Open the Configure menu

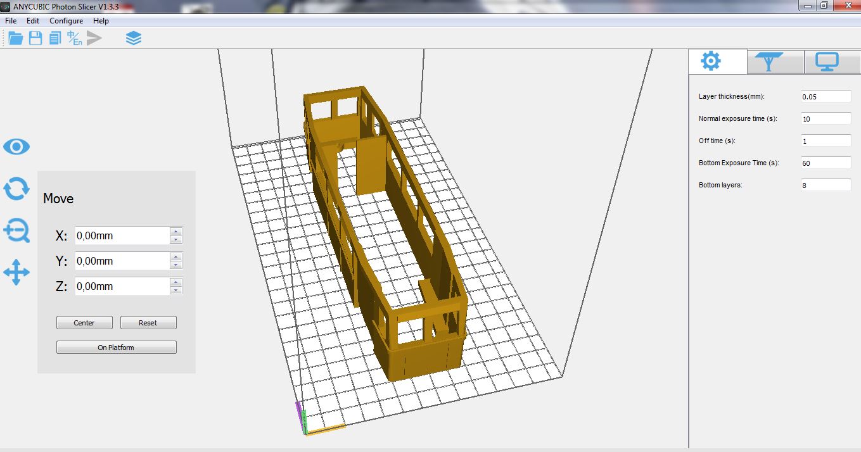67,21
